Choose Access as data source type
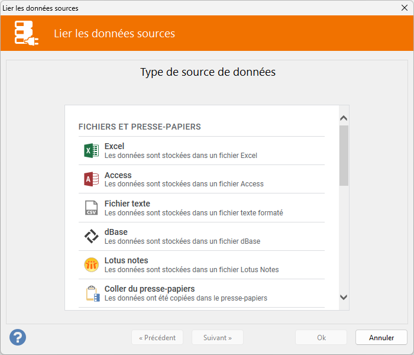Screen dimensions: 414x355 118,175
